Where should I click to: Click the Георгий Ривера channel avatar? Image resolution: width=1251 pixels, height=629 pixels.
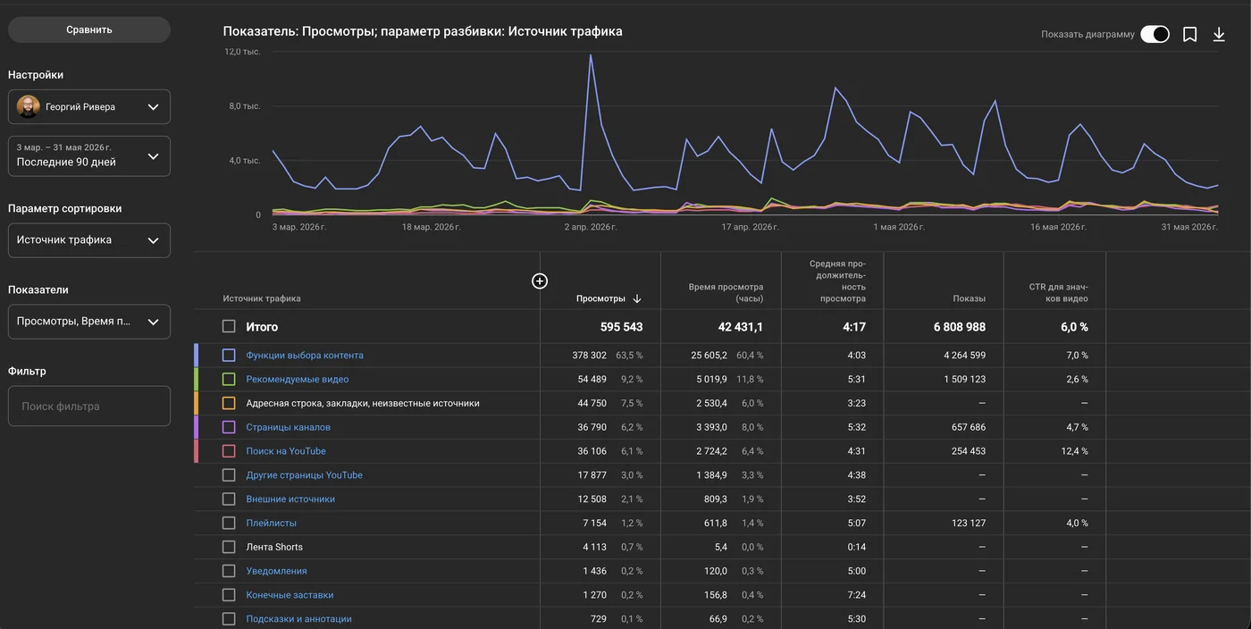point(29,106)
